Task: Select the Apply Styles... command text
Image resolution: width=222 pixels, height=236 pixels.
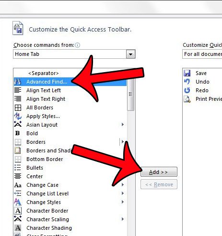Action: (x=43, y=116)
